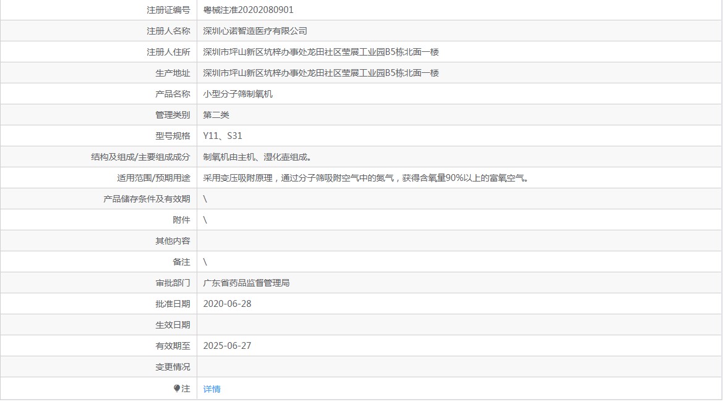Viewport: 723px width, 402px height.
Task: Click 制氧机由主机、湿化壶组成 text
Action: click(x=257, y=157)
